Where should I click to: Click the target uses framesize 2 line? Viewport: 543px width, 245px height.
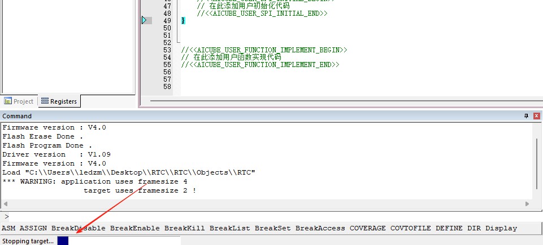(x=140, y=190)
